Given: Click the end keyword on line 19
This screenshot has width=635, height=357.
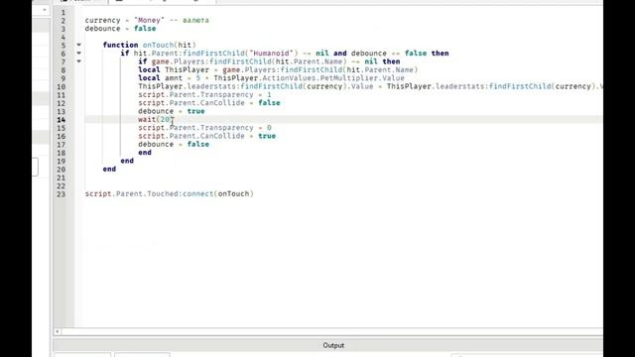Looking at the screenshot, I should pos(127,161).
